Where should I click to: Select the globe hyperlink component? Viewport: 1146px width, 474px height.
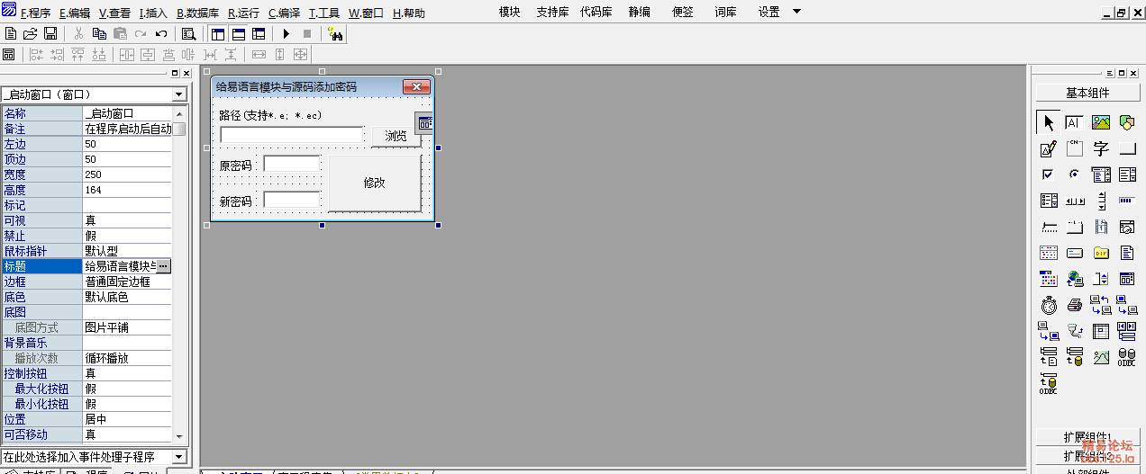pos(1074,279)
